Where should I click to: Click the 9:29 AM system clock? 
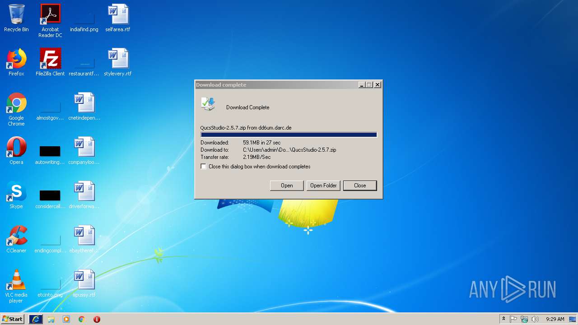coord(555,319)
